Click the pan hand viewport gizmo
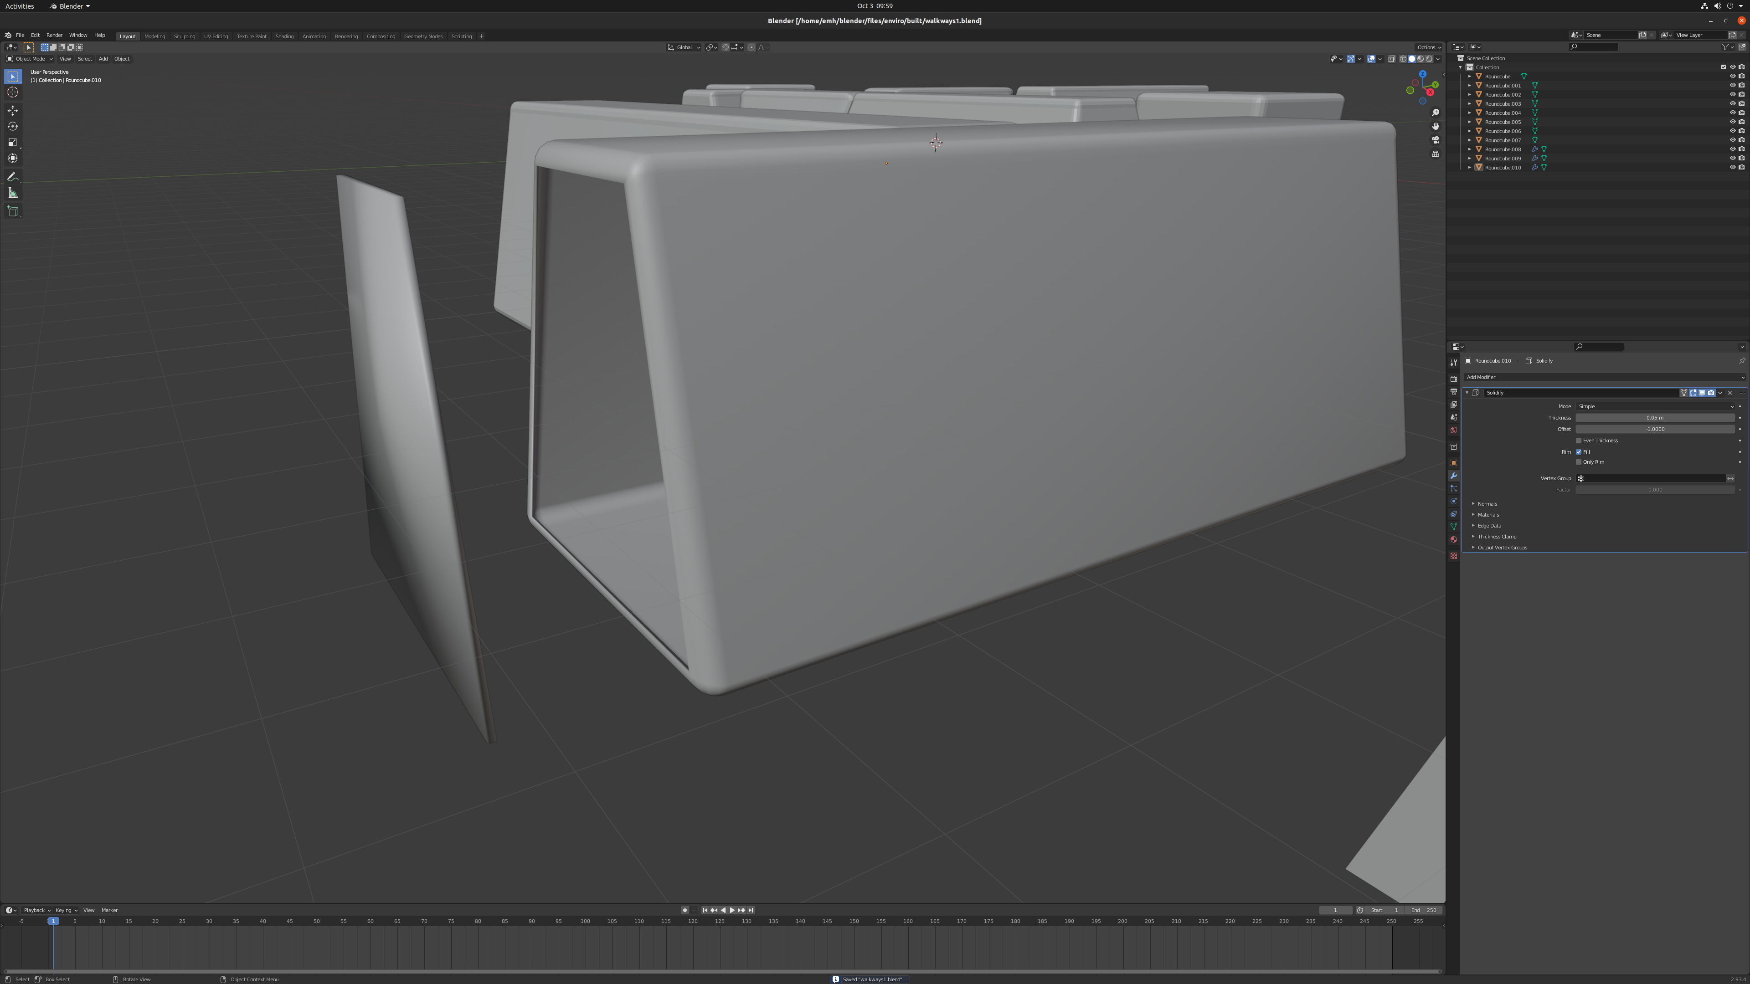 (x=1436, y=126)
